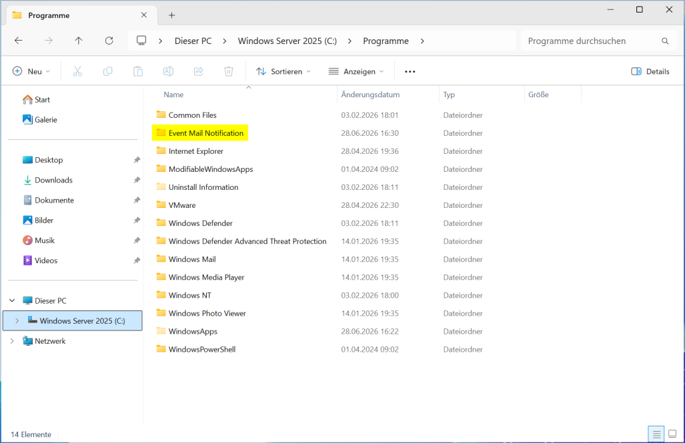Viewport: 685px width, 443px height.
Task: Open the Neu dropdown menu
Action: [31, 71]
